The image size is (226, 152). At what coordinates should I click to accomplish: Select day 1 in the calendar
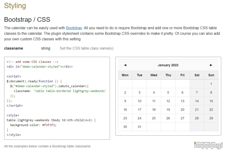pos(211,84)
